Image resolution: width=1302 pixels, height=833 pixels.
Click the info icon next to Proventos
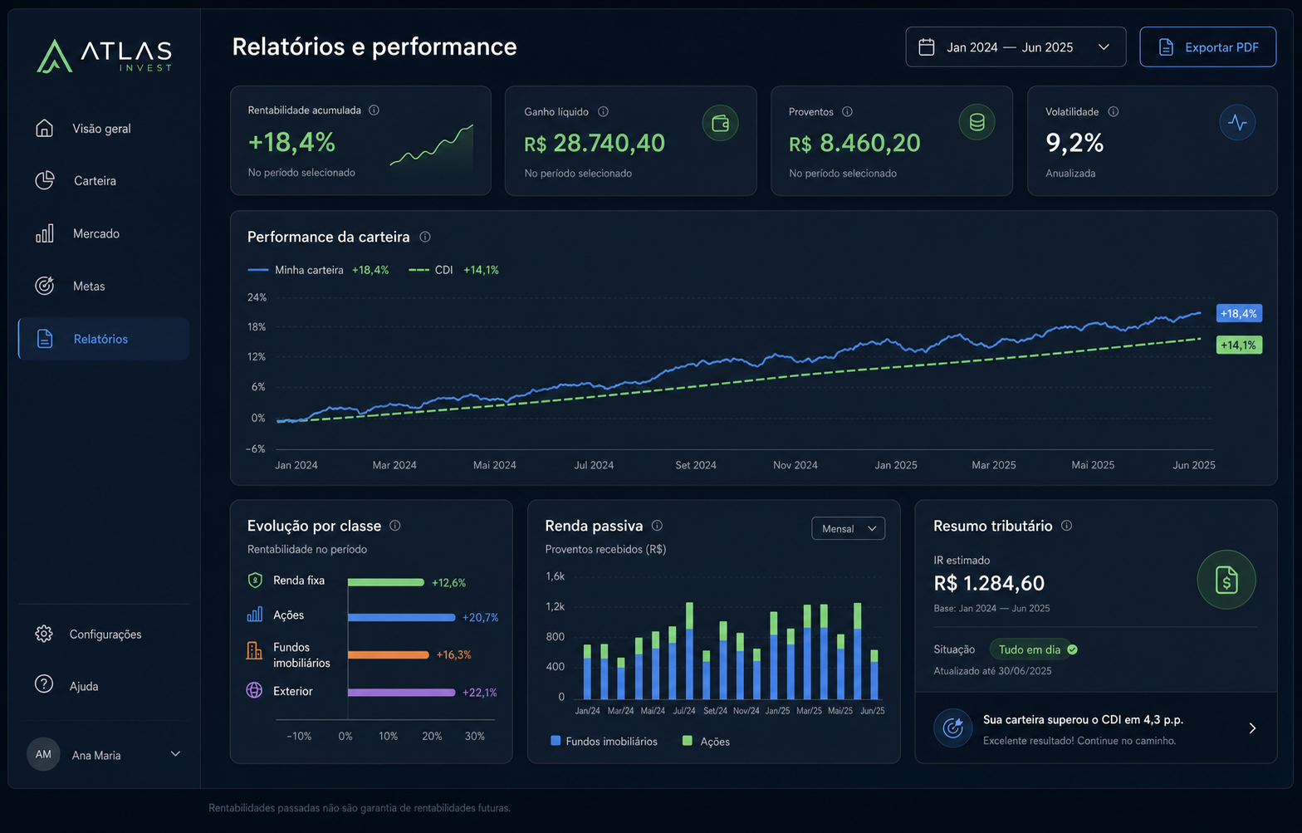[848, 111]
